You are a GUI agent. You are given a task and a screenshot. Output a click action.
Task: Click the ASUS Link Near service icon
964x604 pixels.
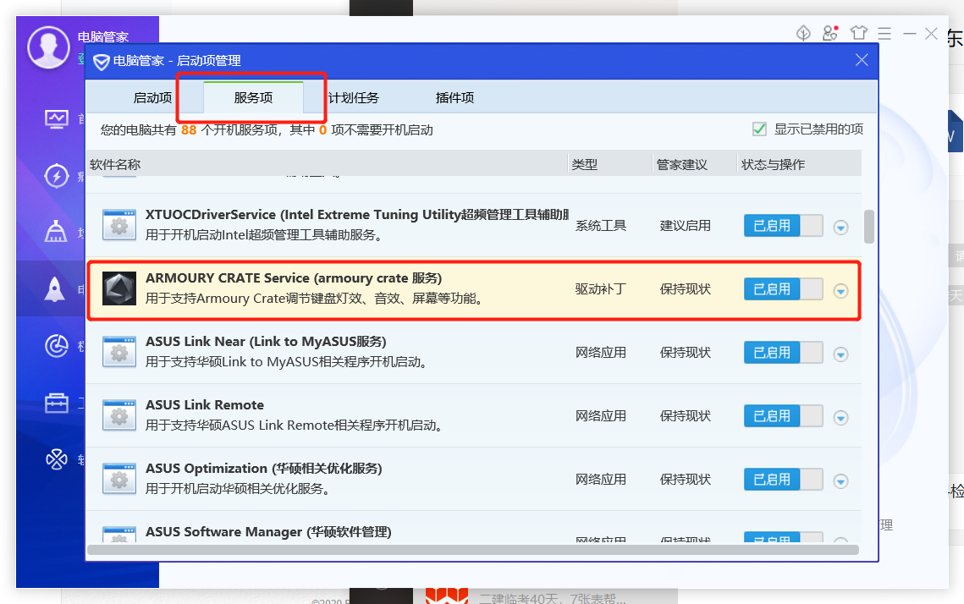pos(119,351)
